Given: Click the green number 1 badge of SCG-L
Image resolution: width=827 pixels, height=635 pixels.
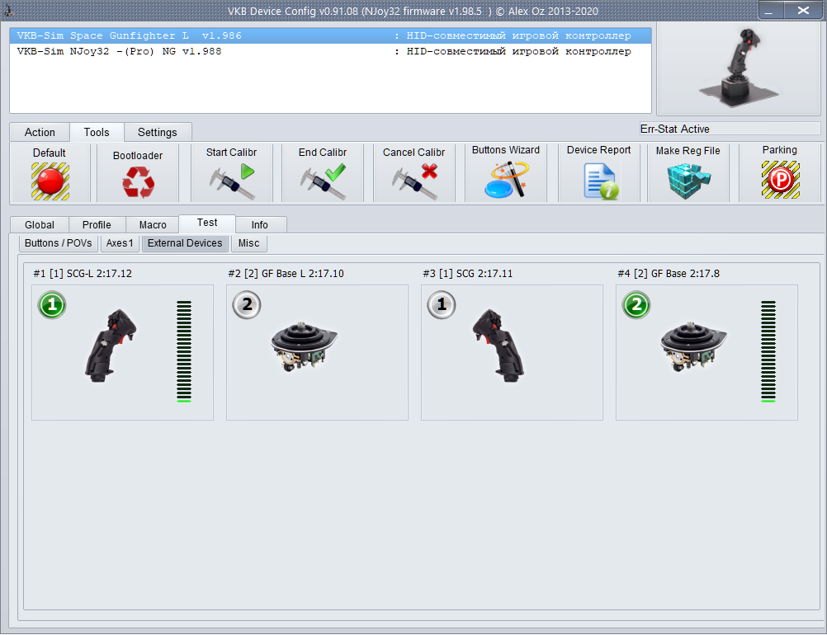Looking at the screenshot, I should point(52,304).
